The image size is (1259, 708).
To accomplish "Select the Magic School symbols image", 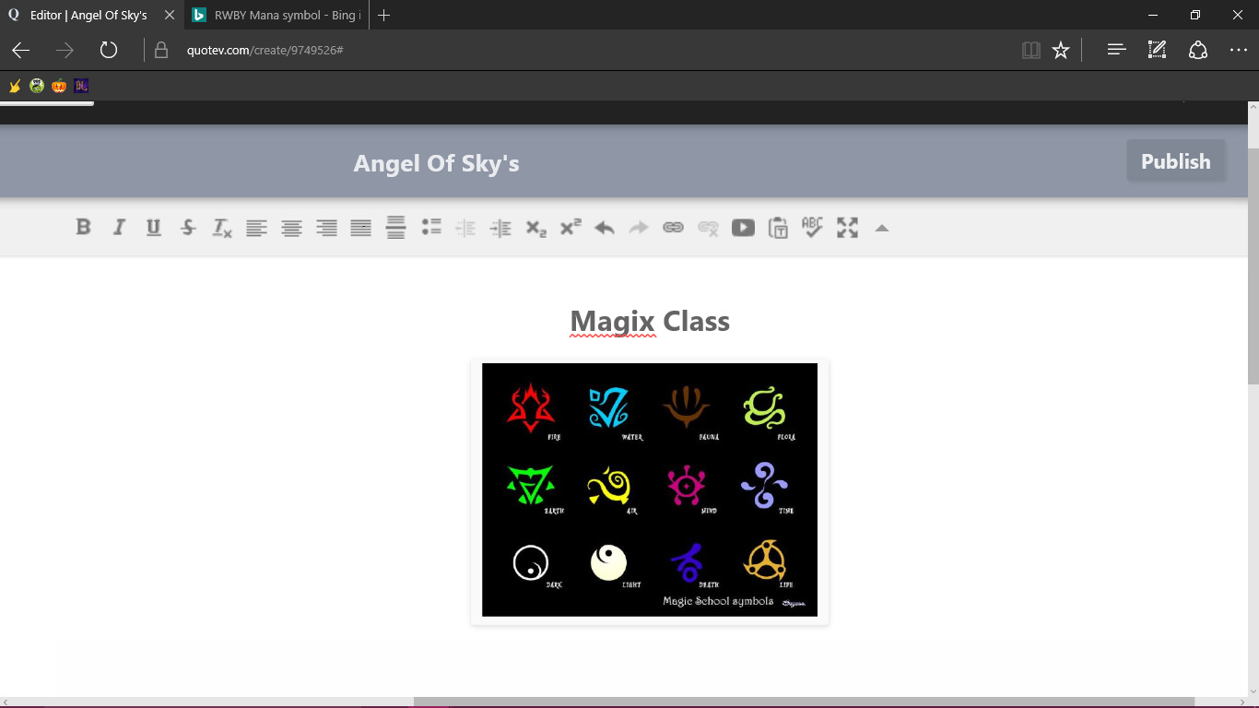I will (650, 490).
